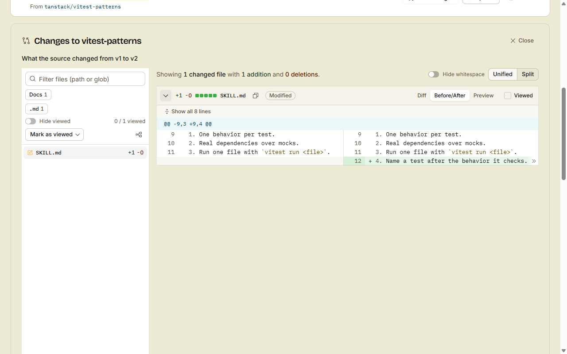Switch to the Unified diff layout
The image size is (567, 354).
503,74
